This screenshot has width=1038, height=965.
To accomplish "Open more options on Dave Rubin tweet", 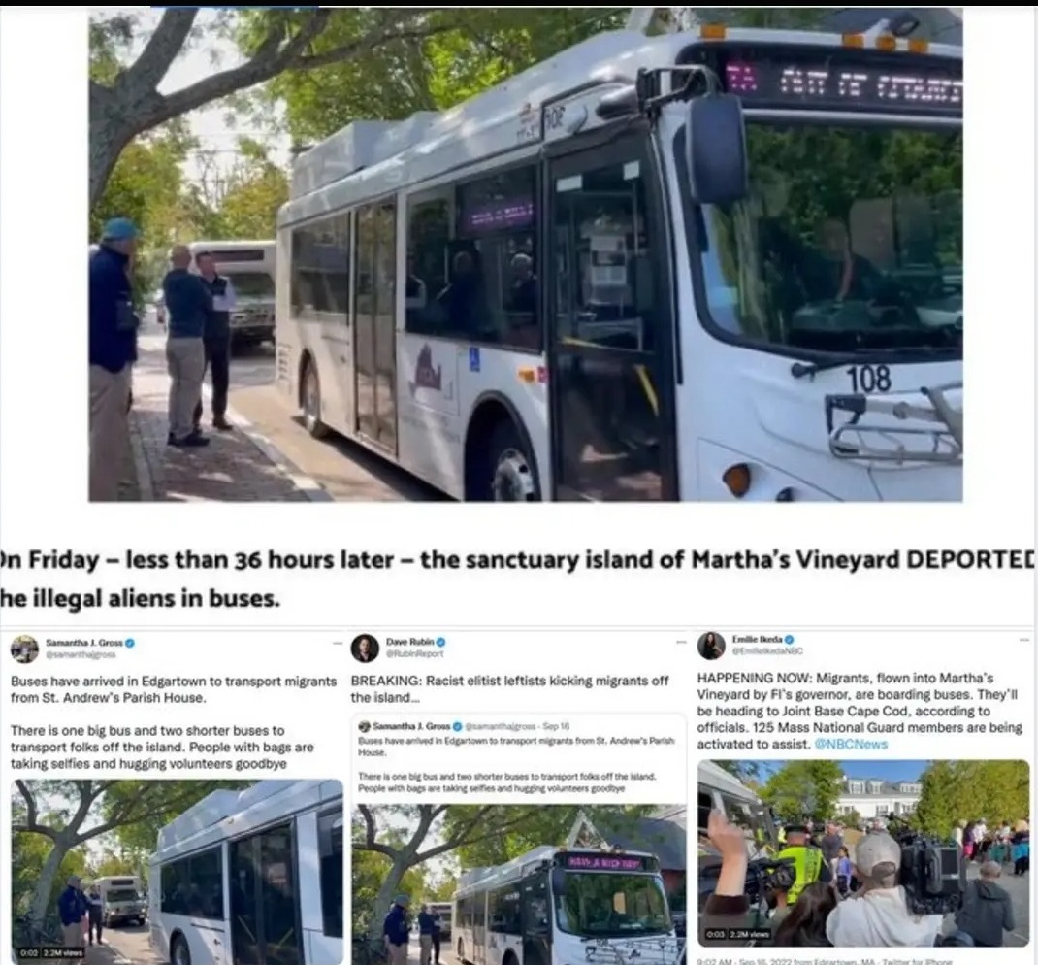I will [x=682, y=643].
